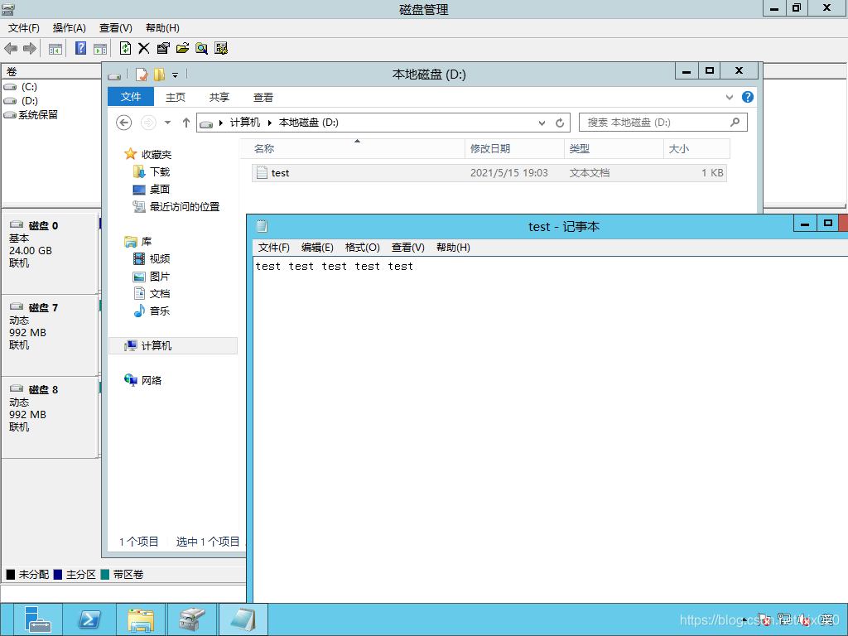This screenshot has height=636, width=848.
Task: Open 格式(O) menu in Notepad
Action: pos(363,248)
